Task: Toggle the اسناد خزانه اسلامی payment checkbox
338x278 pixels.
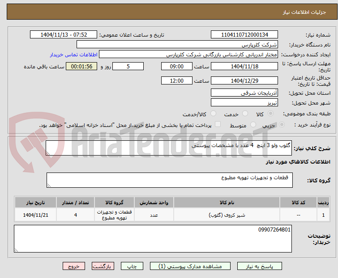Action: [x=218, y=124]
